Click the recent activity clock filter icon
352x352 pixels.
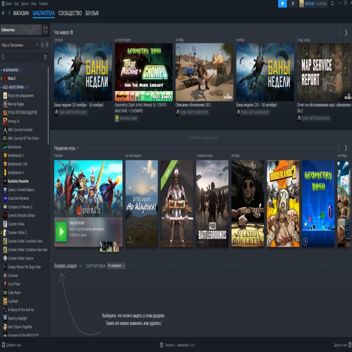coord(43,45)
